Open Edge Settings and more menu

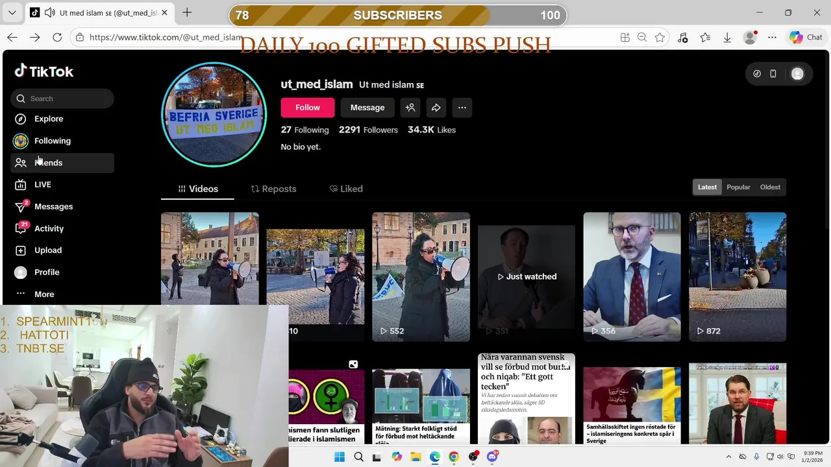(x=772, y=38)
